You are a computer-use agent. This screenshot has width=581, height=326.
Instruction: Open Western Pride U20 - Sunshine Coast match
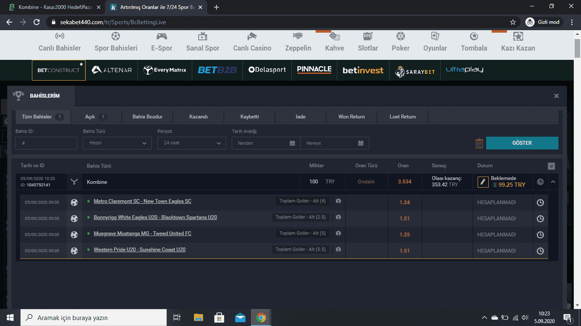pos(140,250)
